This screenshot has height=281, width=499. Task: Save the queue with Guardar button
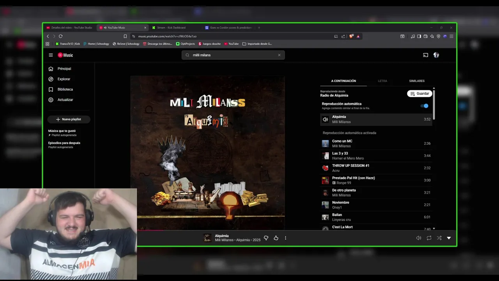pyautogui.click(x=419, y=94)
